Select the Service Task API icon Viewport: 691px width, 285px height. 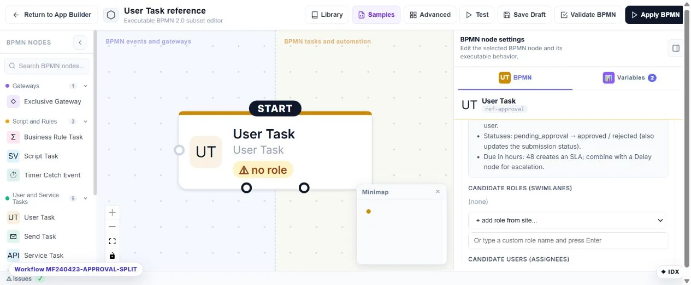coord(13,255)
